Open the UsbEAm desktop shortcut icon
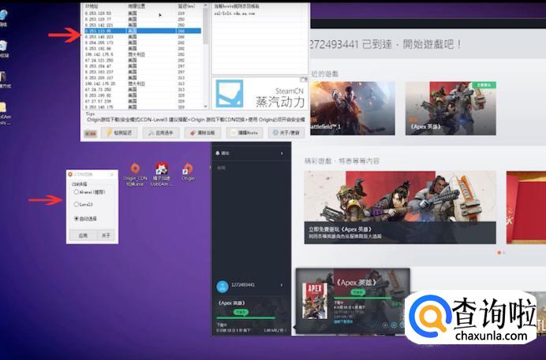Image resolution: width=546 pixels, height=360 pixels. coord(161,175)
